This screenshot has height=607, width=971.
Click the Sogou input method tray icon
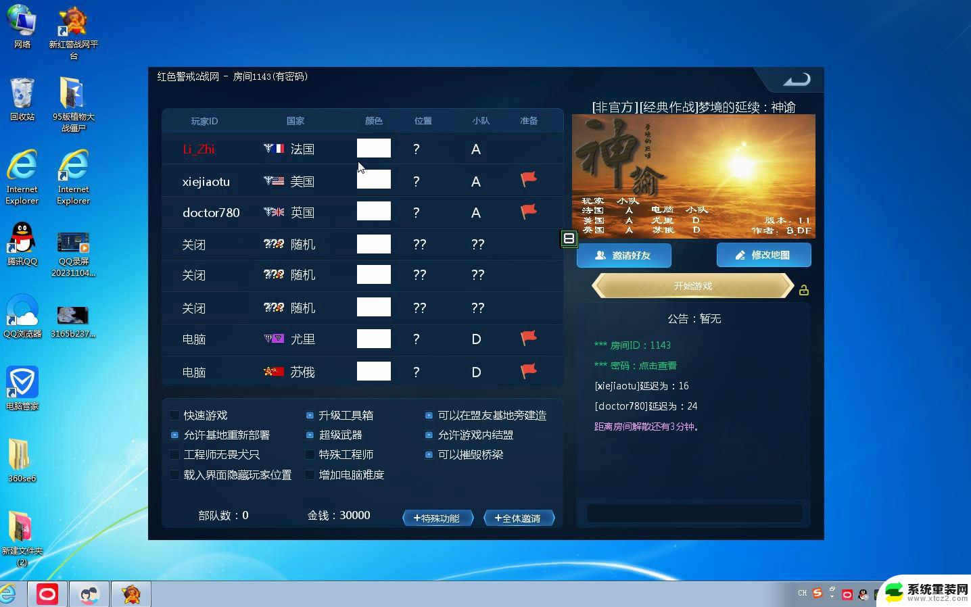(x=817, y=593)
